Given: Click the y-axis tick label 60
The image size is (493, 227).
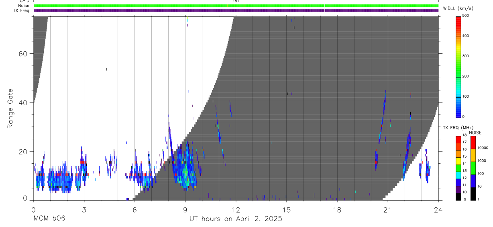Looking at the screenshot, I should tap(22, 54).
